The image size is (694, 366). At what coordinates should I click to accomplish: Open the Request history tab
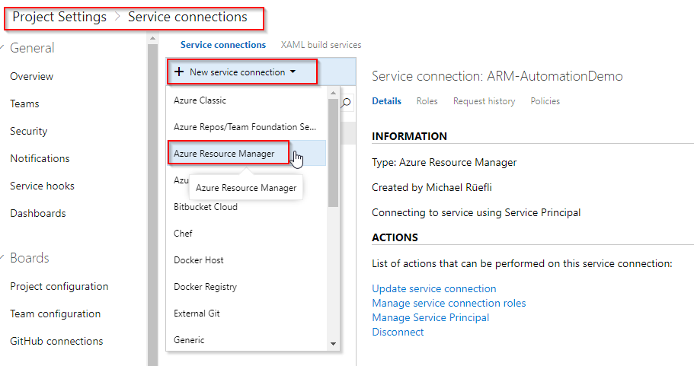coord(484,101)
